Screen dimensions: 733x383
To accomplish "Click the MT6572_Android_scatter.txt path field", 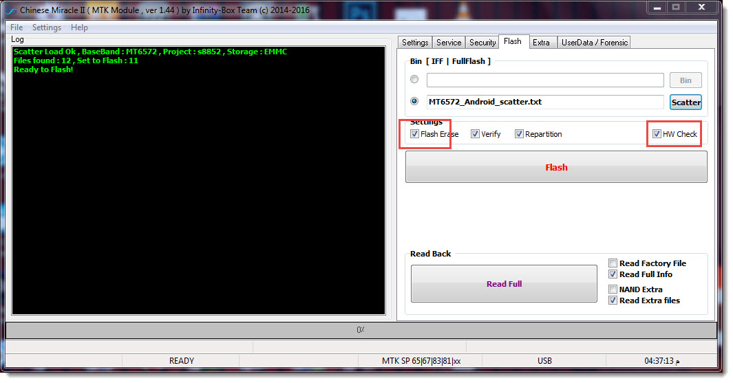I will [545, 102].
